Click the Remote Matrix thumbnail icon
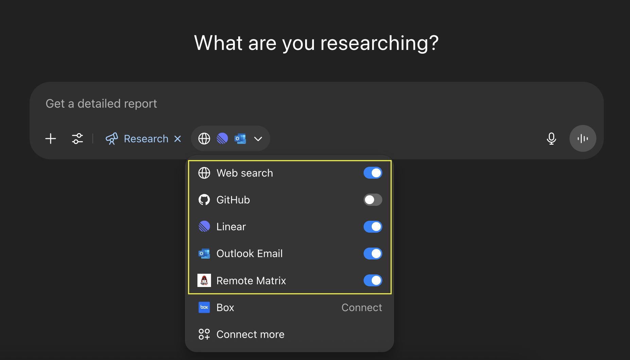This screenshot has width=630, height=360. click(204, 281)
